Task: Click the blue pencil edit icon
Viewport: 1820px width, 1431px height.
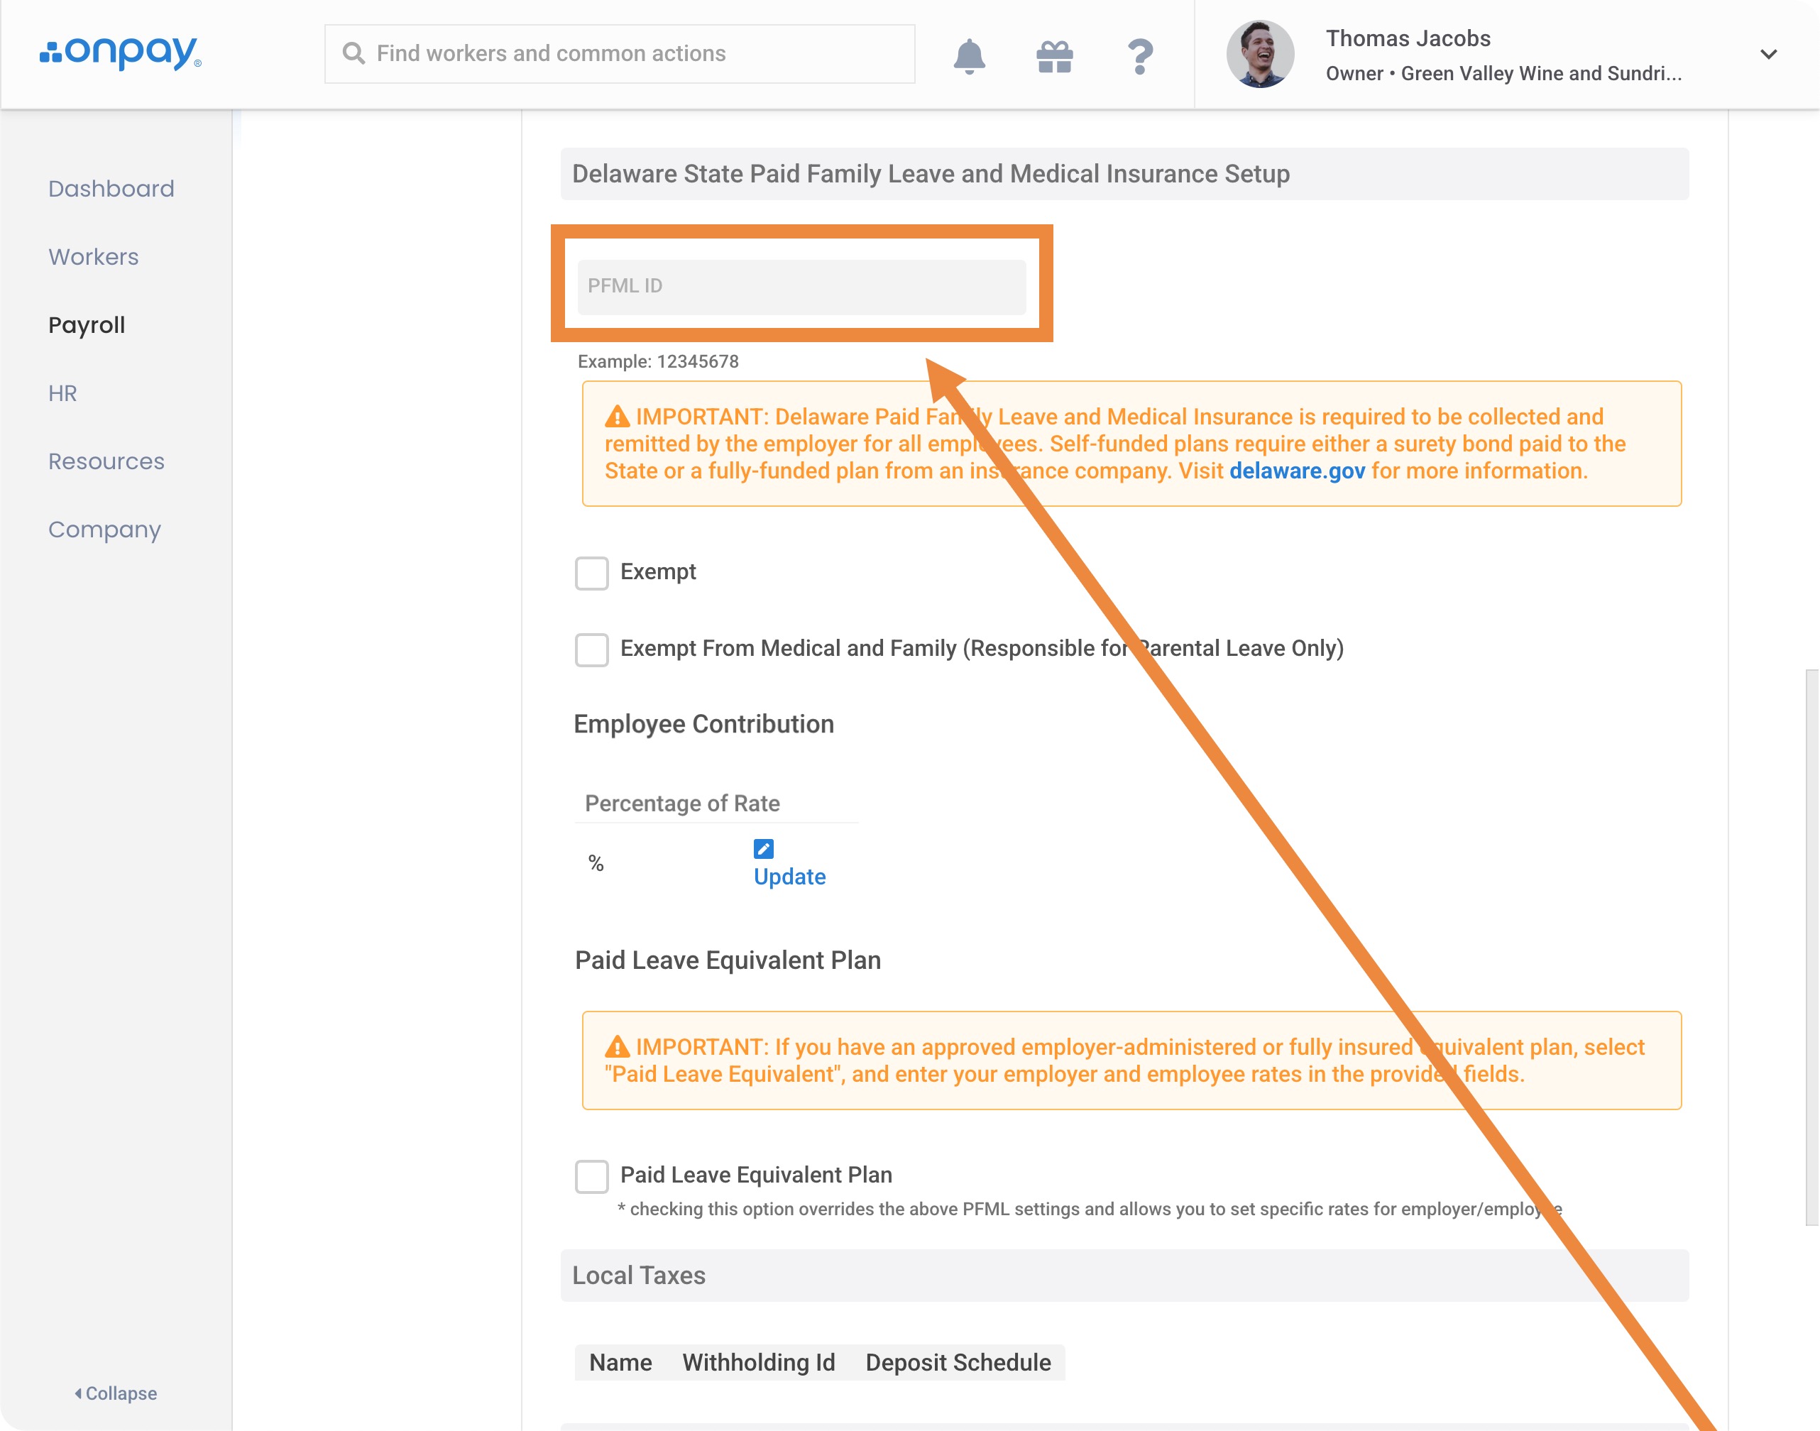Action: tap(763, 849)
